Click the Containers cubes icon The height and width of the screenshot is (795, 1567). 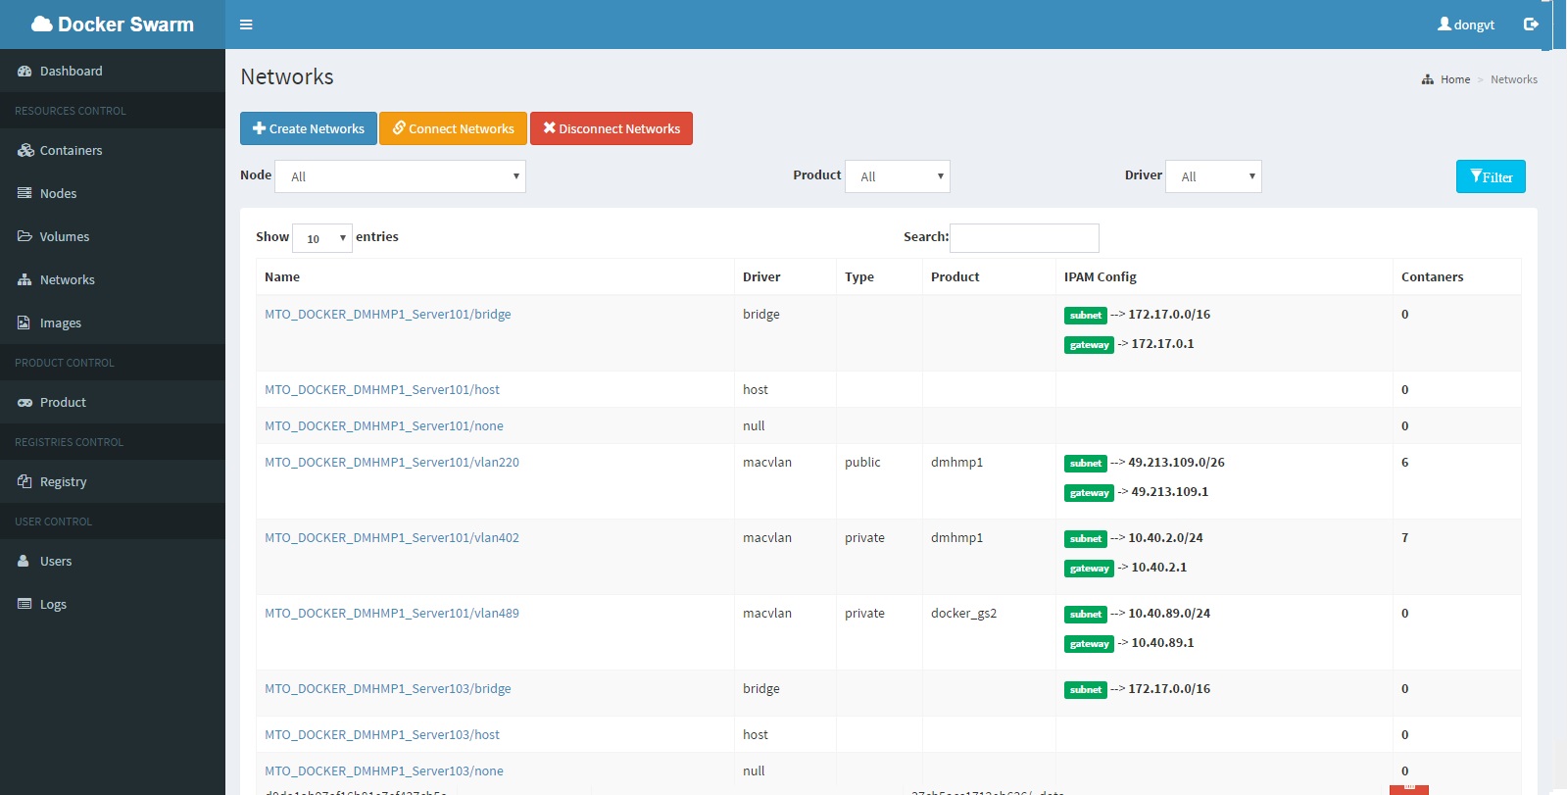pos(25,151)
